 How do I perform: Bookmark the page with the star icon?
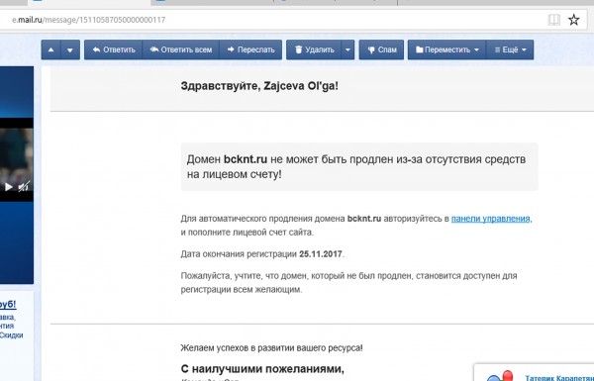[x=573, y=20]
